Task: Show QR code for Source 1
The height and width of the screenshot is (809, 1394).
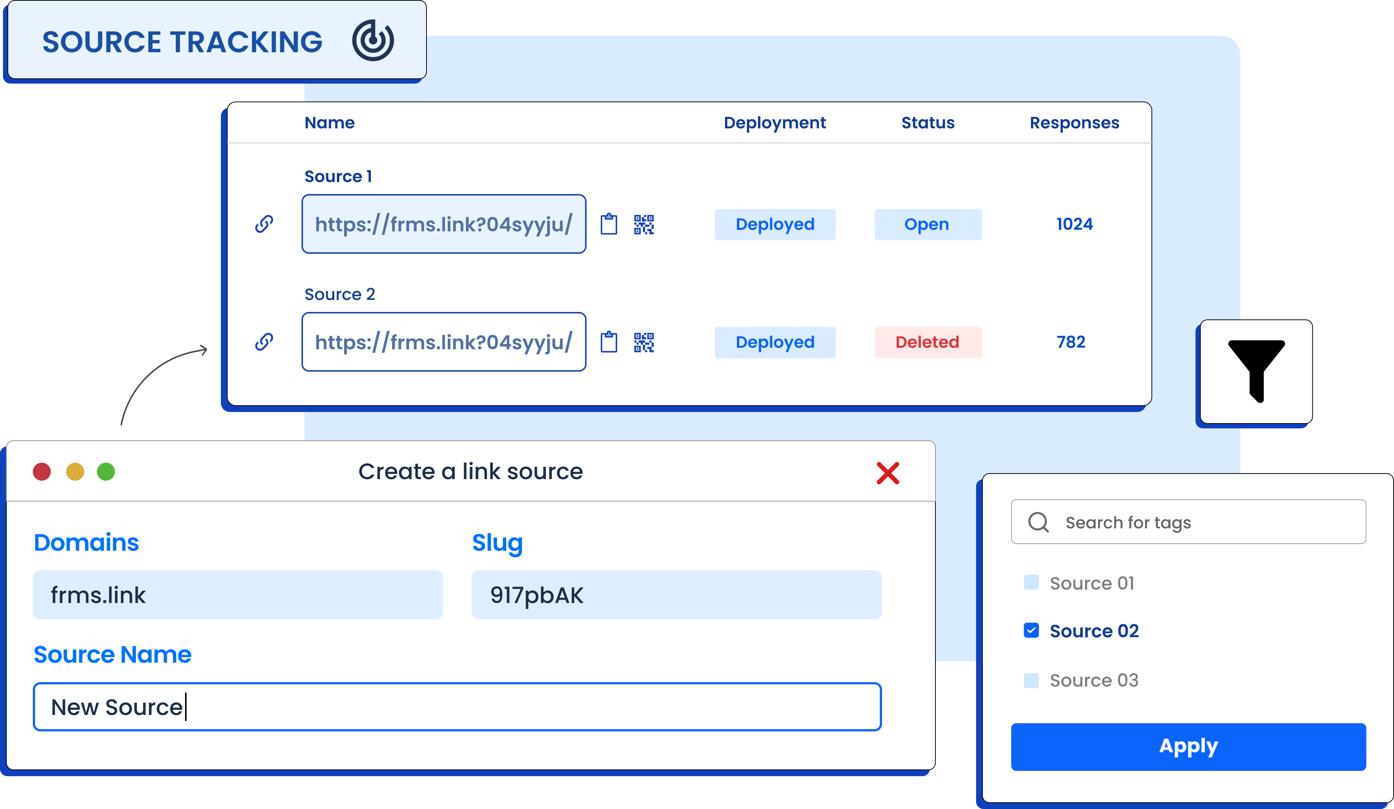Action: pyautogui.click(x=644, y=225)
